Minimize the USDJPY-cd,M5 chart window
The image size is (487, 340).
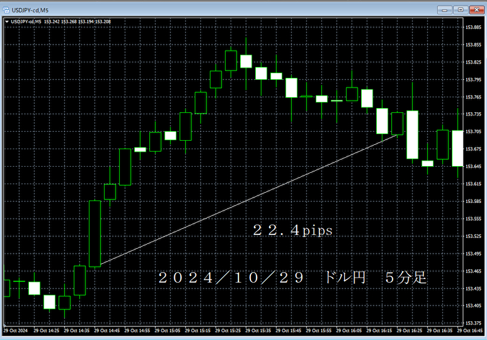point(445,10)
